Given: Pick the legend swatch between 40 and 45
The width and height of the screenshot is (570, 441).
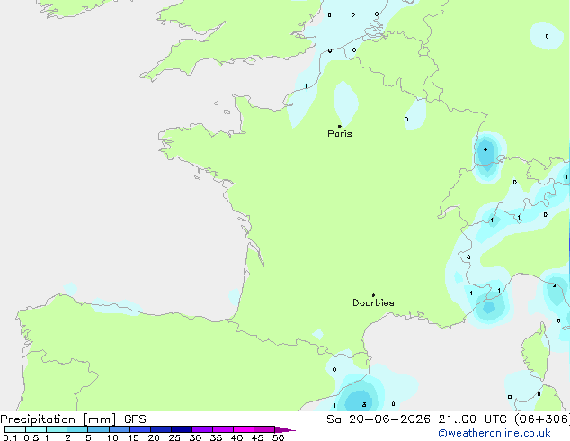Looking at the screenshot, I should (x=244, y=429).
